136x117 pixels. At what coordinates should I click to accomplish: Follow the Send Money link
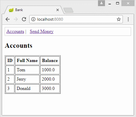click(42, 31)
